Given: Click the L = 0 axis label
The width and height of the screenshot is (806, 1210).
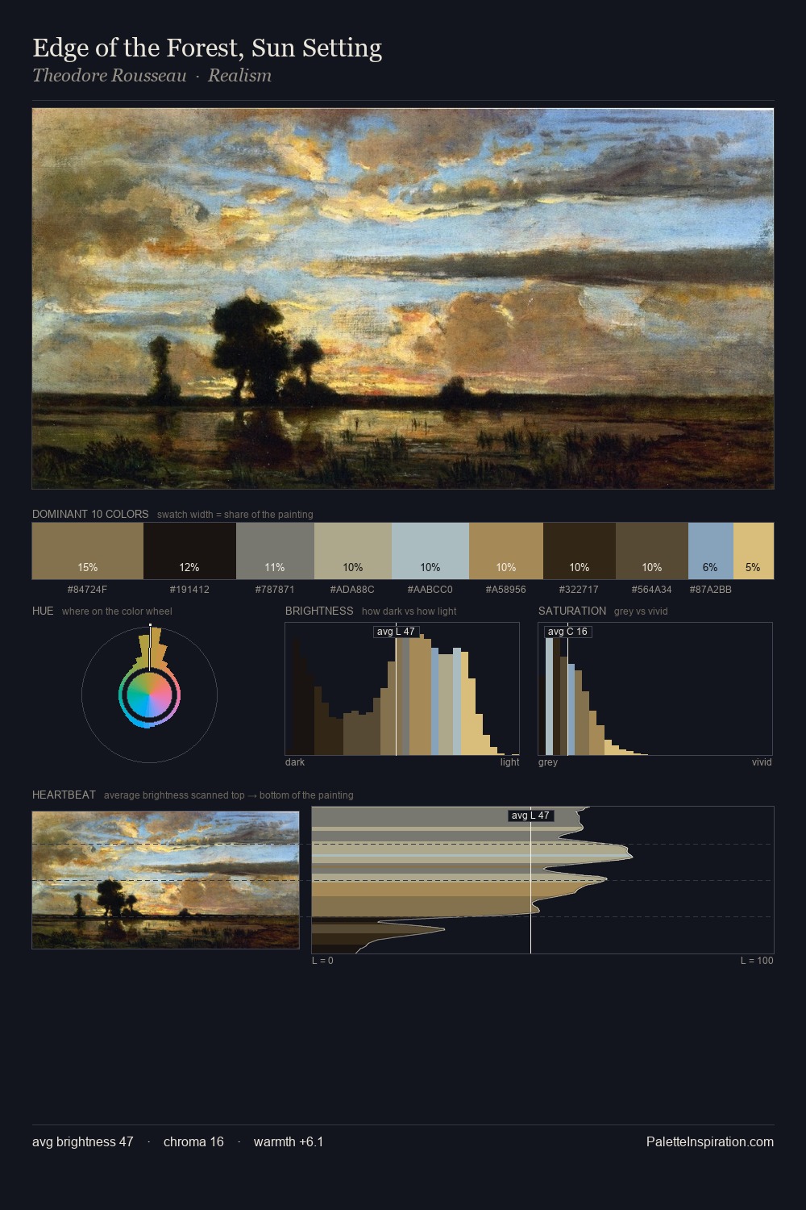Looking at the screenshot, I should [322, 961].
